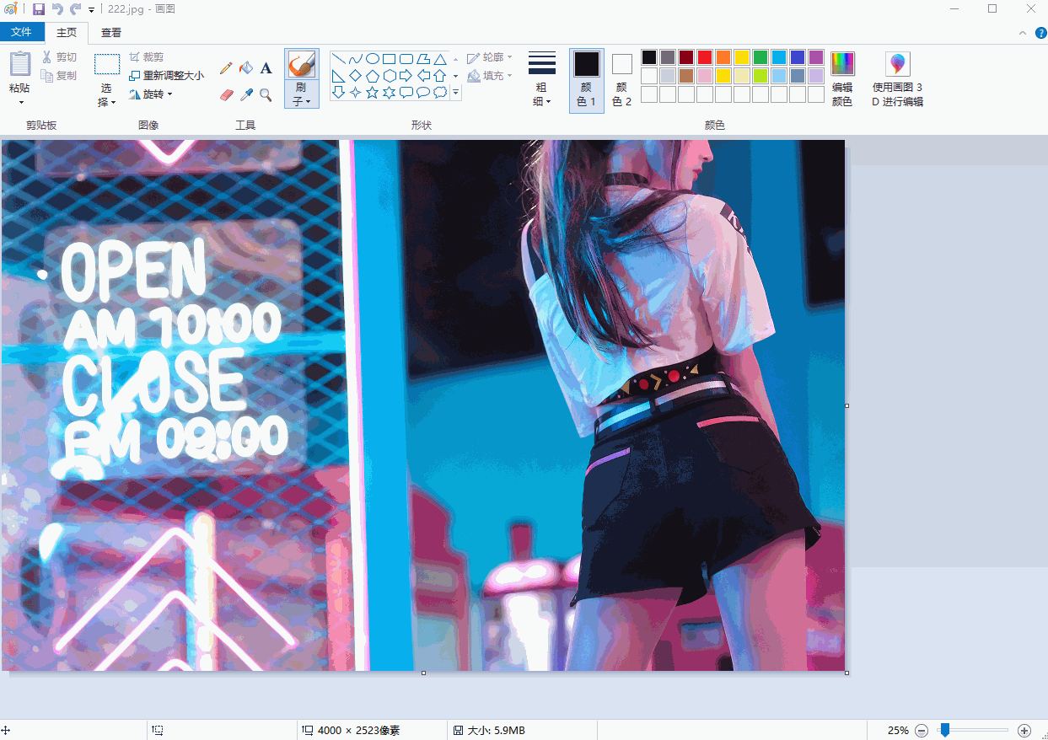
Task: Click the Save icon in title bar
Action: pos(39,9)
